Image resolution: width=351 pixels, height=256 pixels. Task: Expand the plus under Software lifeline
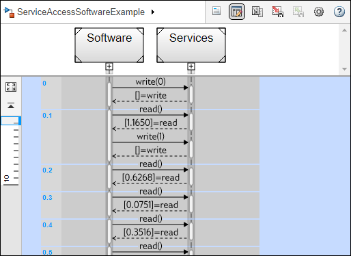109,66
